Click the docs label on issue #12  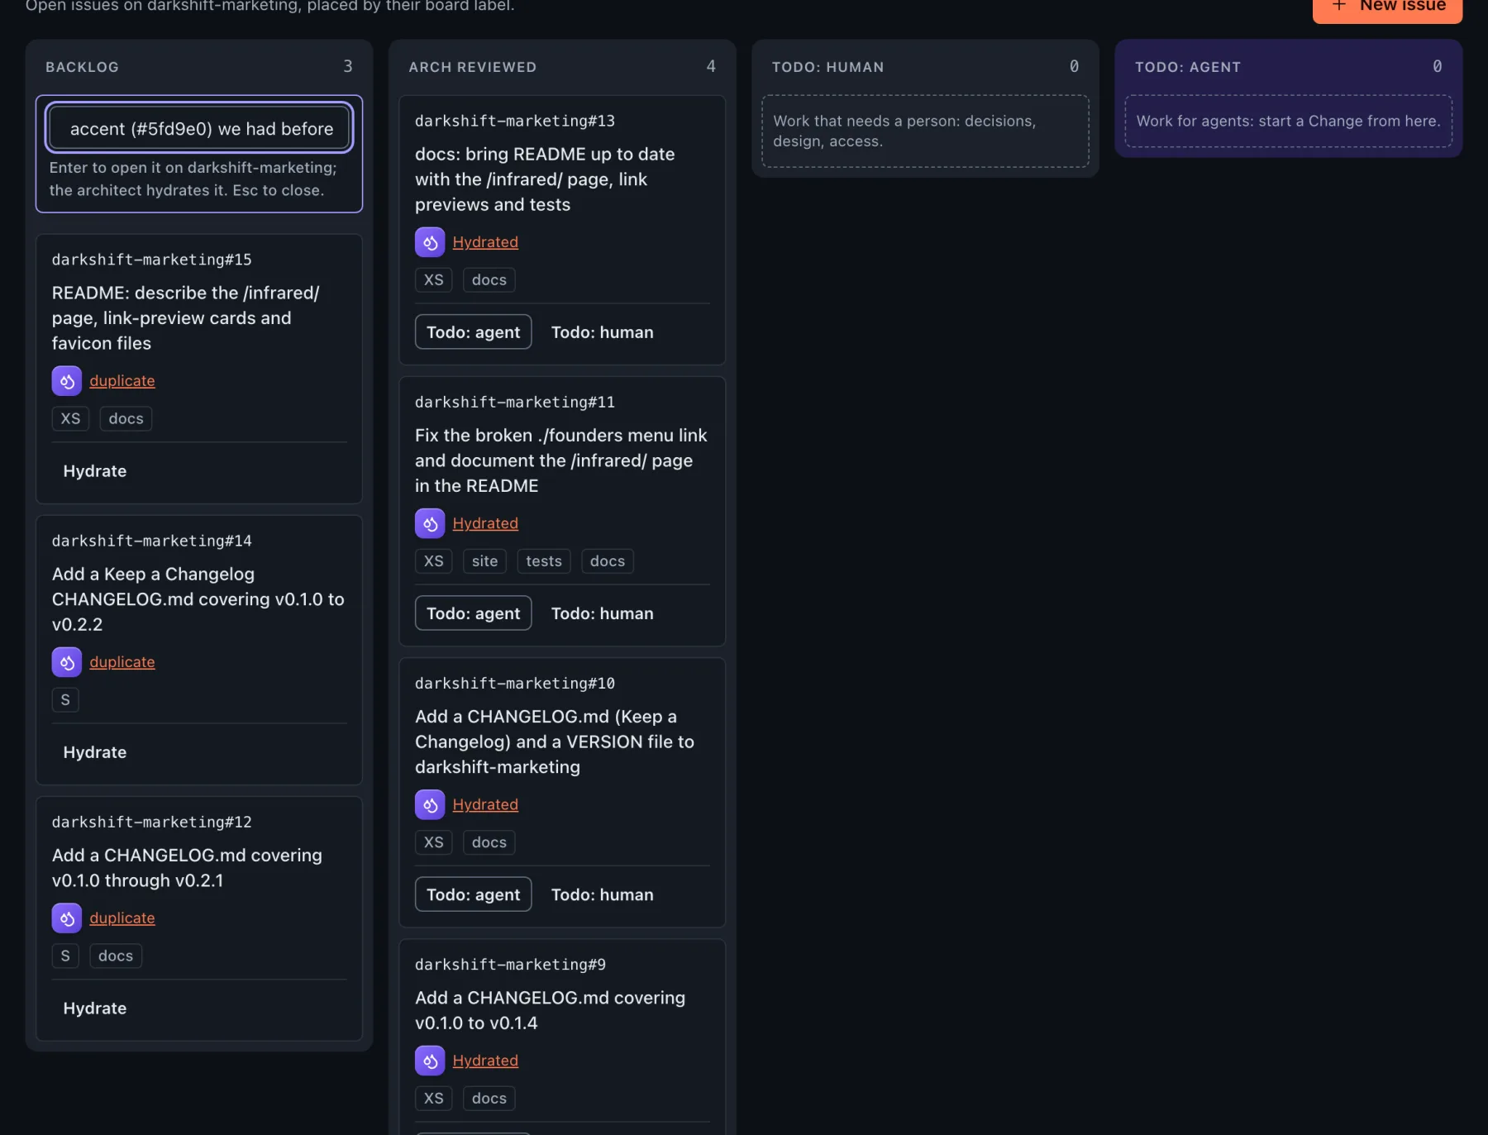coord(116,956)
